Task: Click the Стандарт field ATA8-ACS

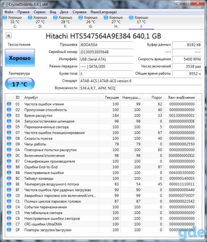Action: 141,81
